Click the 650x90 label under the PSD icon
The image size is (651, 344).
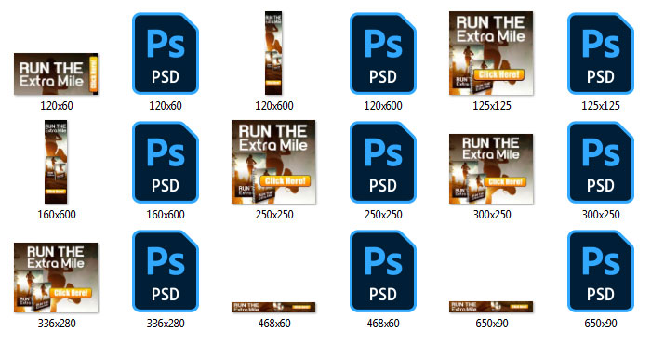[x=601, y=324]
